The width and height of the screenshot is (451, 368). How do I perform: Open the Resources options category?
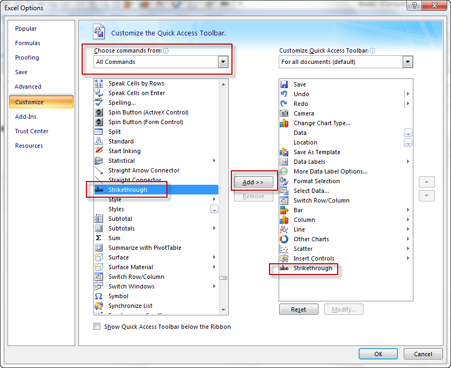click(x=29, y=146)
